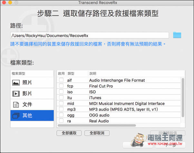Viewport: 194px width, 153px height.
Task: Check the ogg audio checkbox
Action: pos(61,115)
